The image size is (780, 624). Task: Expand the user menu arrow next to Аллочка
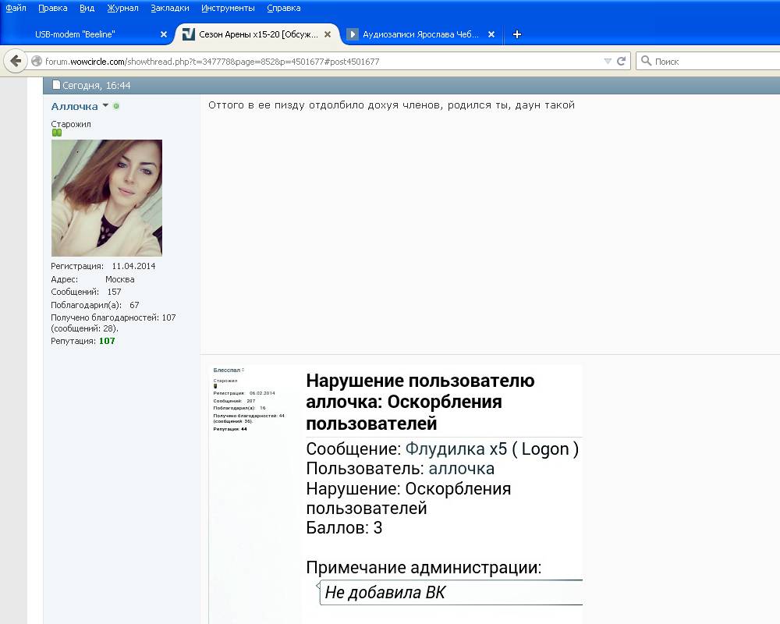click(105, 106)
